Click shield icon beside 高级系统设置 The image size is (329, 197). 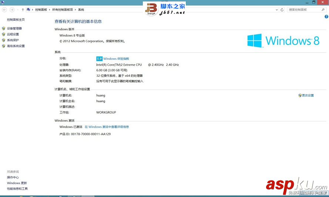pos(3,46)
